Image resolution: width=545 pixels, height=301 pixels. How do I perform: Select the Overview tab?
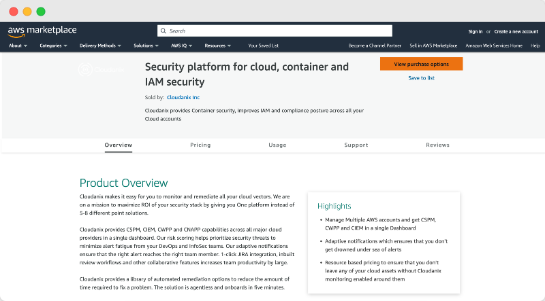(118, 145)
